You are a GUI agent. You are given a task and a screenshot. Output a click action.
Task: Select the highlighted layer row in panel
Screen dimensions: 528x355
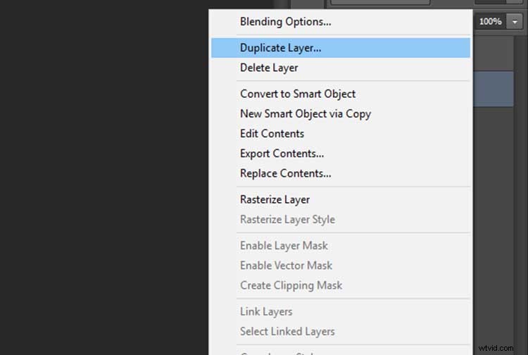pos(498,88)
